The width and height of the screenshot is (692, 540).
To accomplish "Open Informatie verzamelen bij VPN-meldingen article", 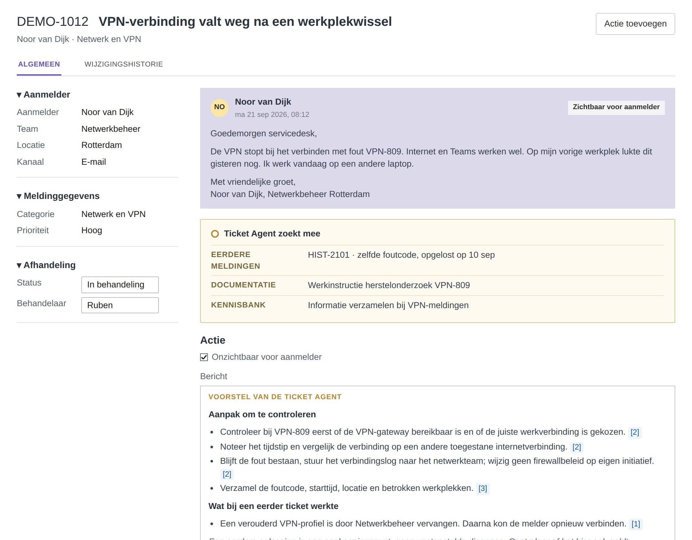I will tap(388, 306).
